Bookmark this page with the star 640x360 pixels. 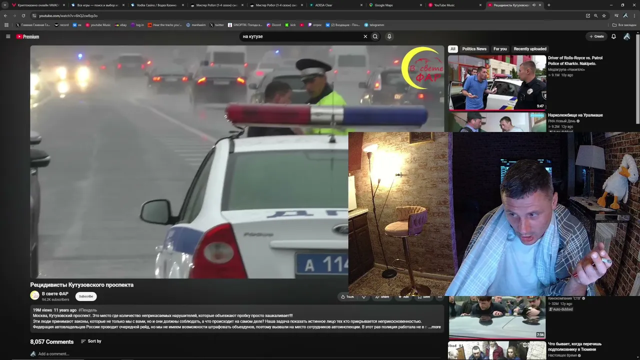(604, 15)
